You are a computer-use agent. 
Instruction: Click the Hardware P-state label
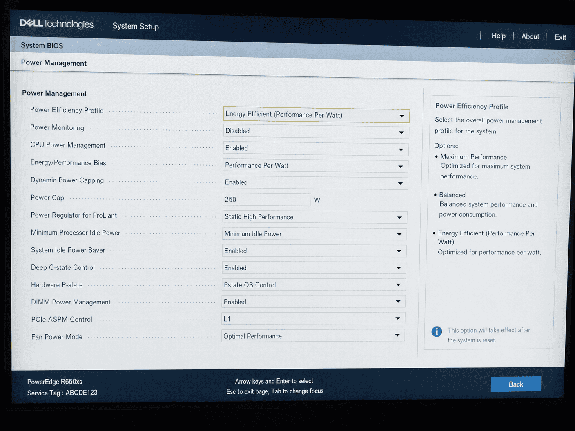[x=57, y=285]
